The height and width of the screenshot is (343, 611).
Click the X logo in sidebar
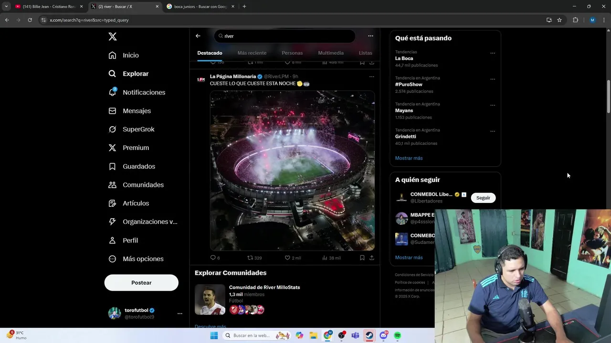pos(112,37)
